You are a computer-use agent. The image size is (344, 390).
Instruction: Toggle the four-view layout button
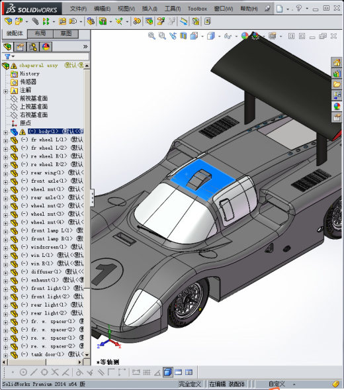coord(189,372)
